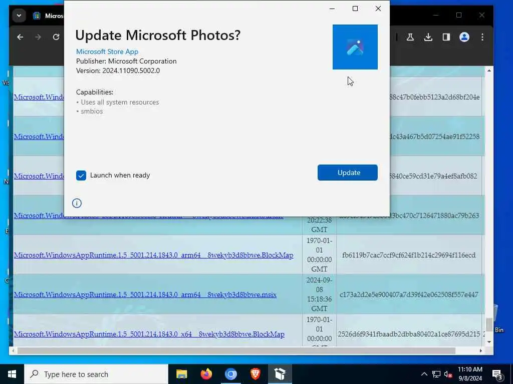Open the browser labs flask icon
Screen dimensions: 513x384
(x=410, y=37)
